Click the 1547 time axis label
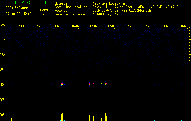191x121 pixels. tap(129, 26)
